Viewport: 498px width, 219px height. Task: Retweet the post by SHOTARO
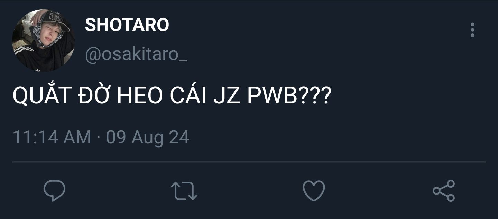tap(184, 191)
